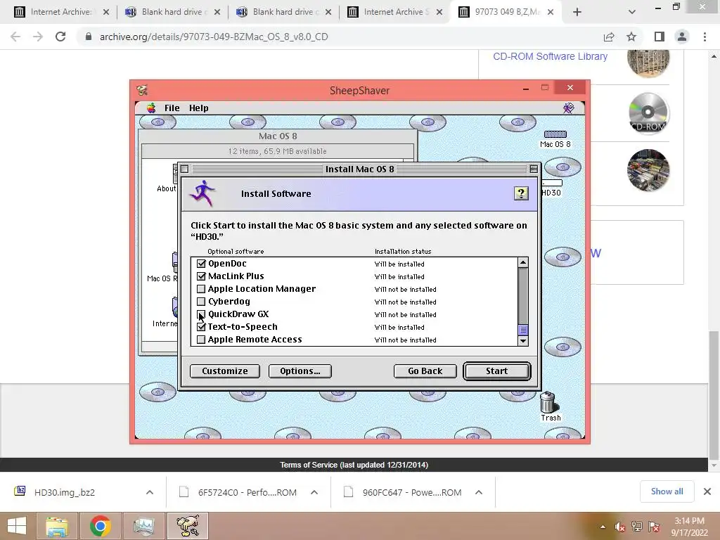Click Start to begin installation

497,371
